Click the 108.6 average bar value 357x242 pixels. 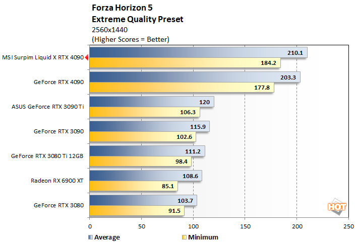tap(190, 176)
